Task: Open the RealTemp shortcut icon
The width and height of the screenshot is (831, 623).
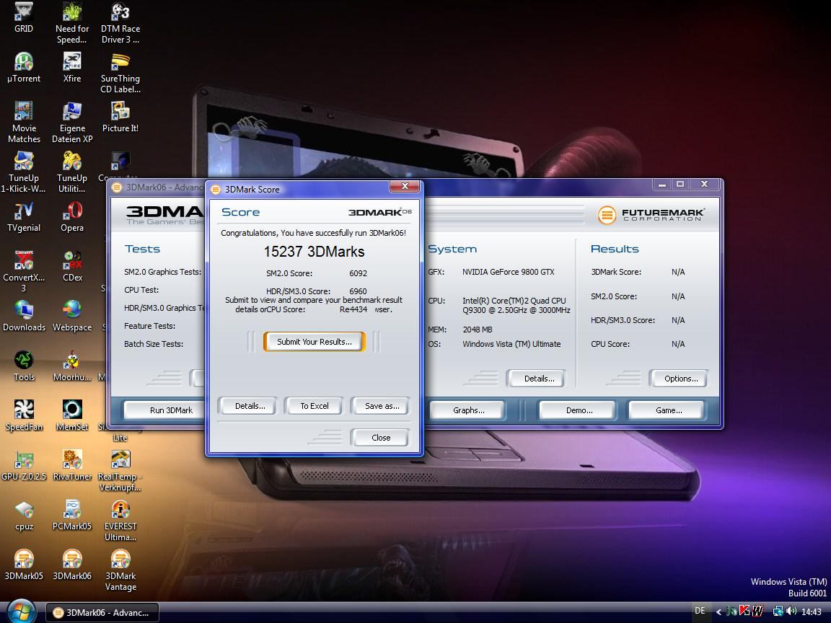Action: tap(120, 471)
